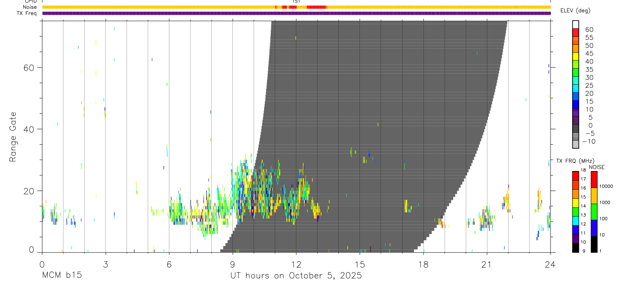Click the "40" tick label on Range Gate axis

point(29,129)
